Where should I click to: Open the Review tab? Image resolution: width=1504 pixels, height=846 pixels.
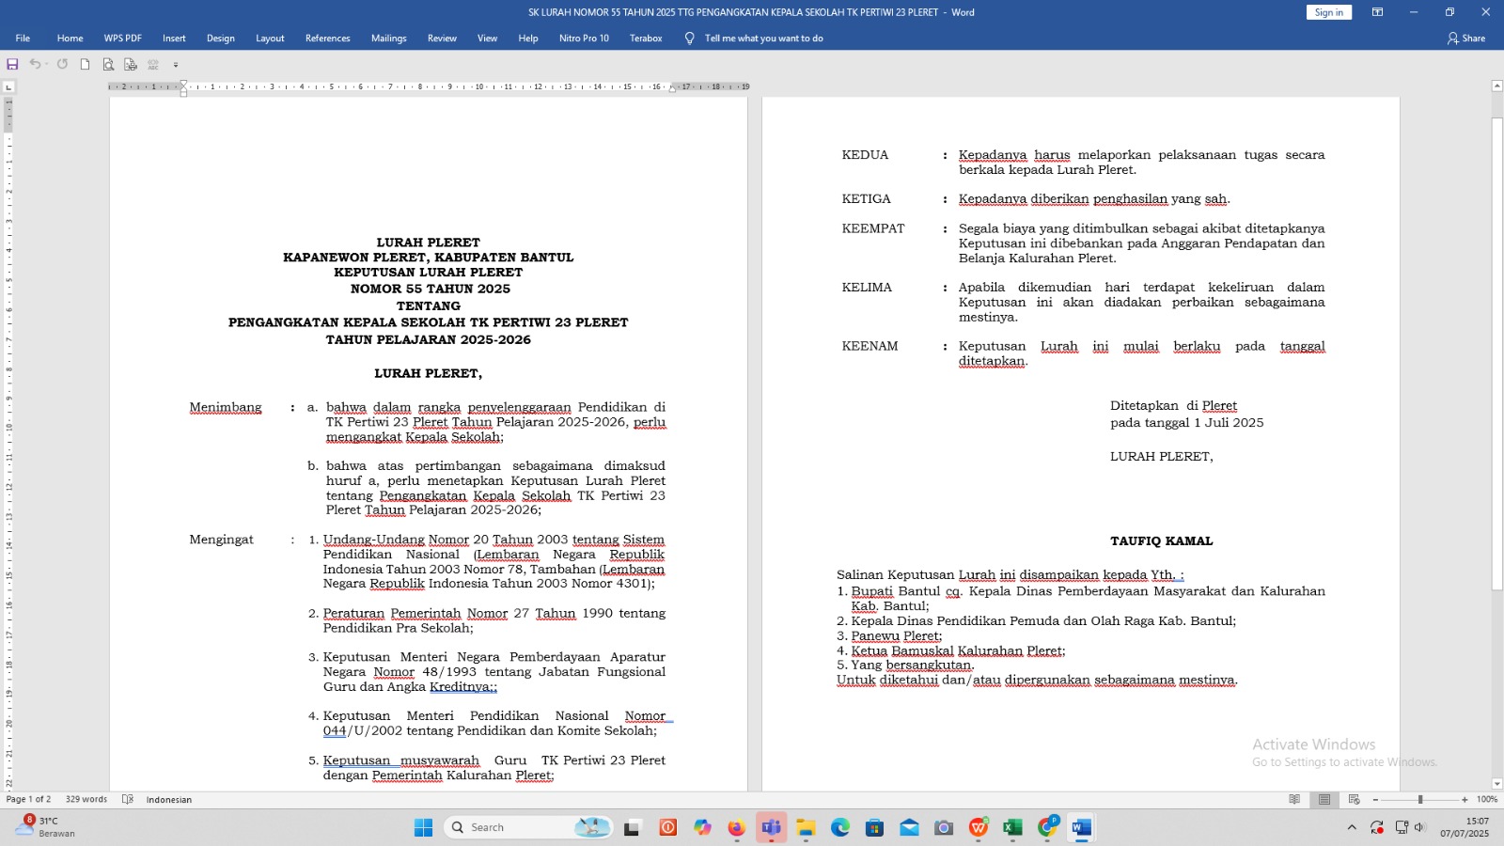click(442, 39)
